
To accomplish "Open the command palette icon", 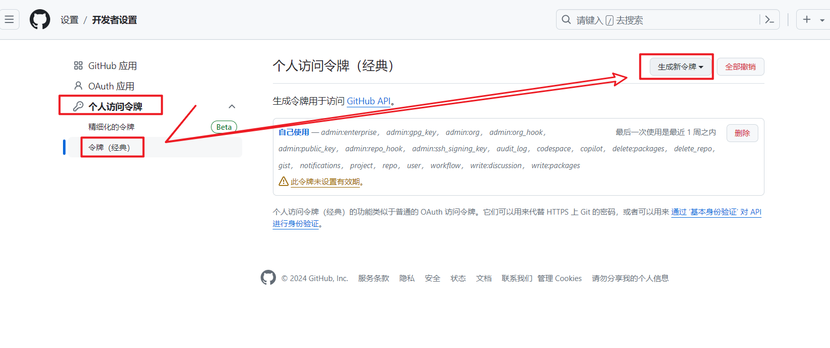I will pyautogui.click(x=769, y=20).
